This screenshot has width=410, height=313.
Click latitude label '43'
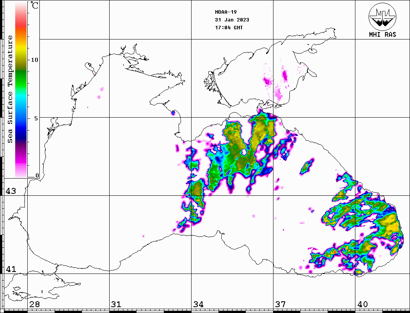[x=11, y=191]
